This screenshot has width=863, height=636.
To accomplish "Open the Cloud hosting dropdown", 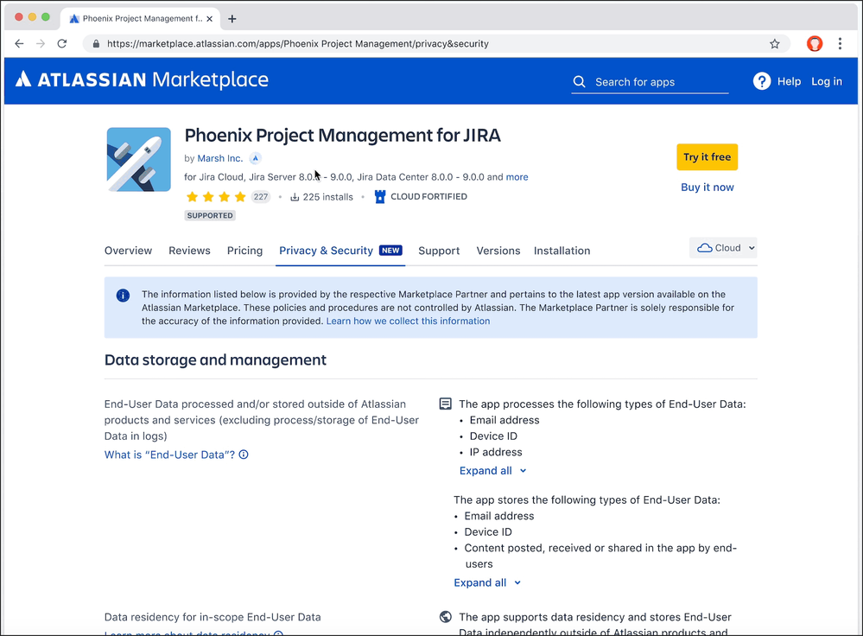I will (x=723, y=248).
